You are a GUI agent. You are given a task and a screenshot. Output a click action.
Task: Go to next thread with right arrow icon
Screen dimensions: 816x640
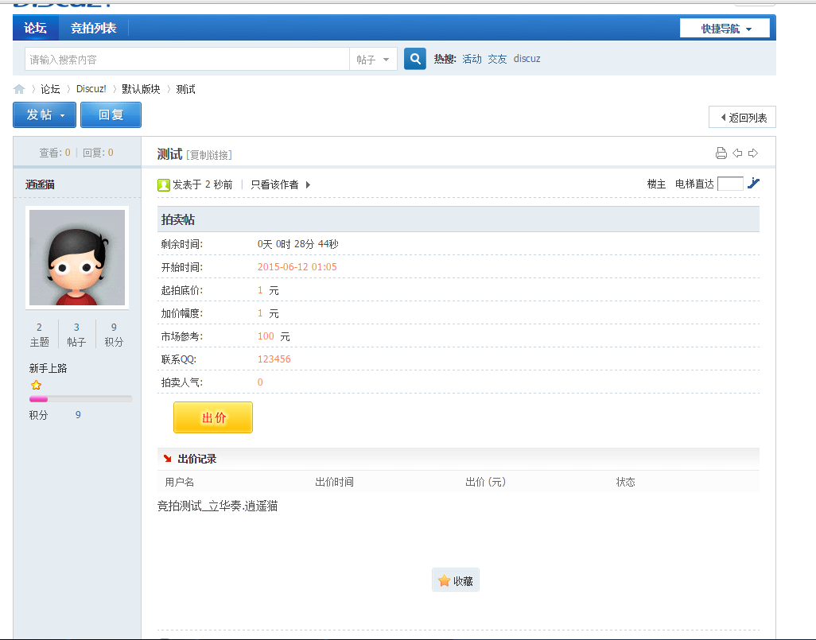pos(753,153)
